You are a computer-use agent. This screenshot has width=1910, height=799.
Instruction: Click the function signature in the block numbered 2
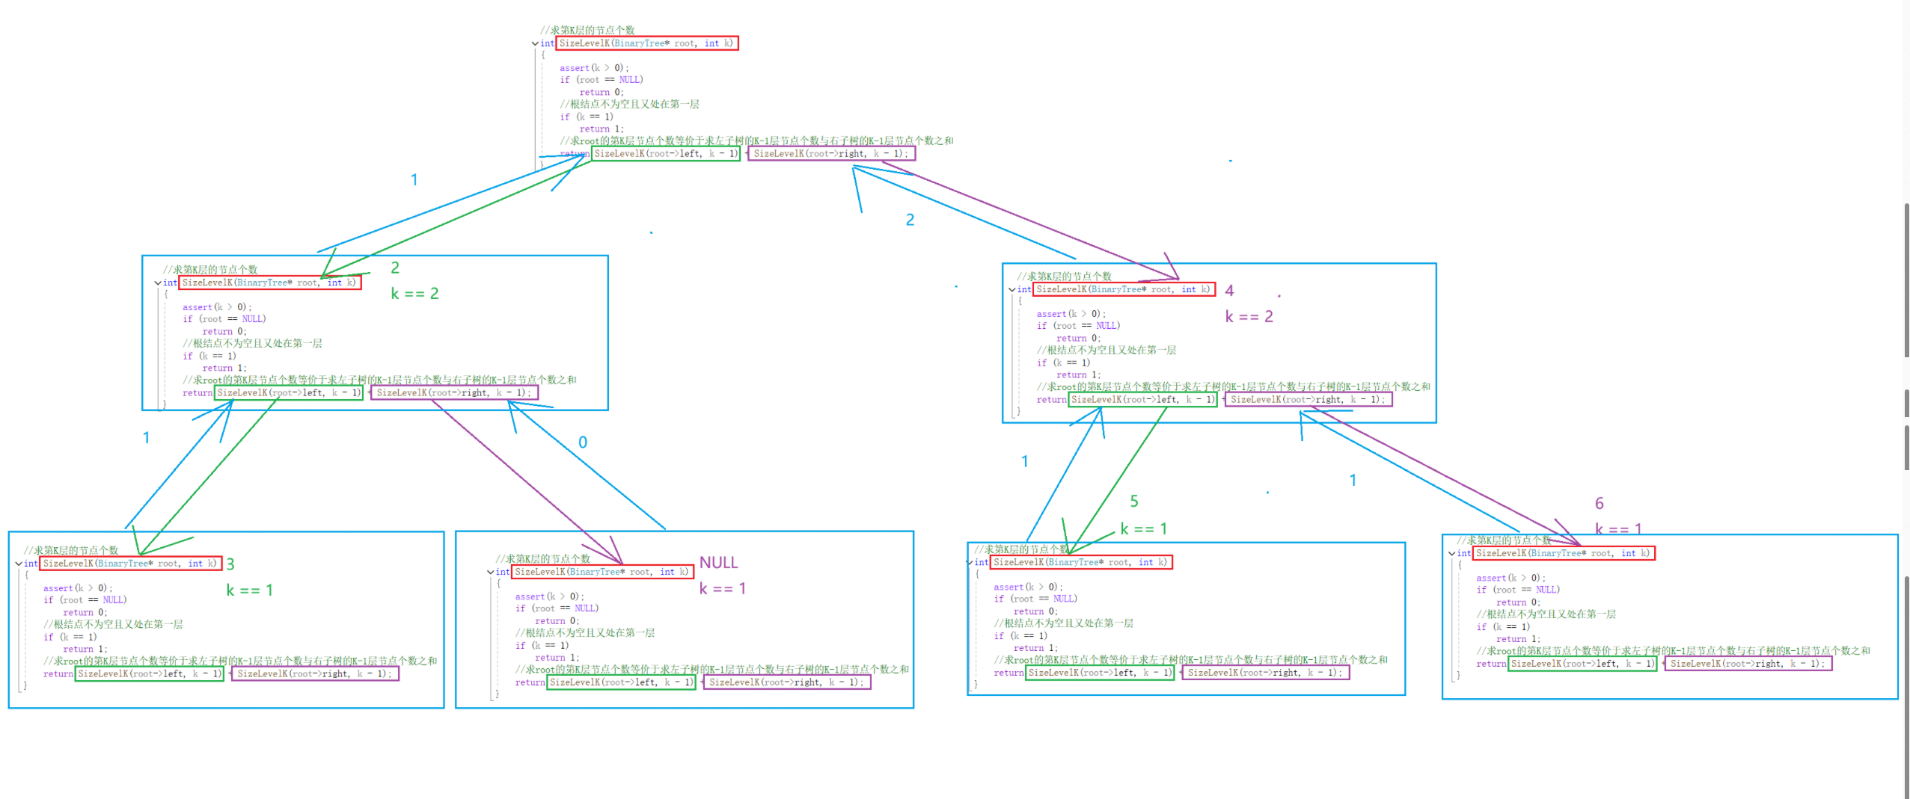click(270, 283)
